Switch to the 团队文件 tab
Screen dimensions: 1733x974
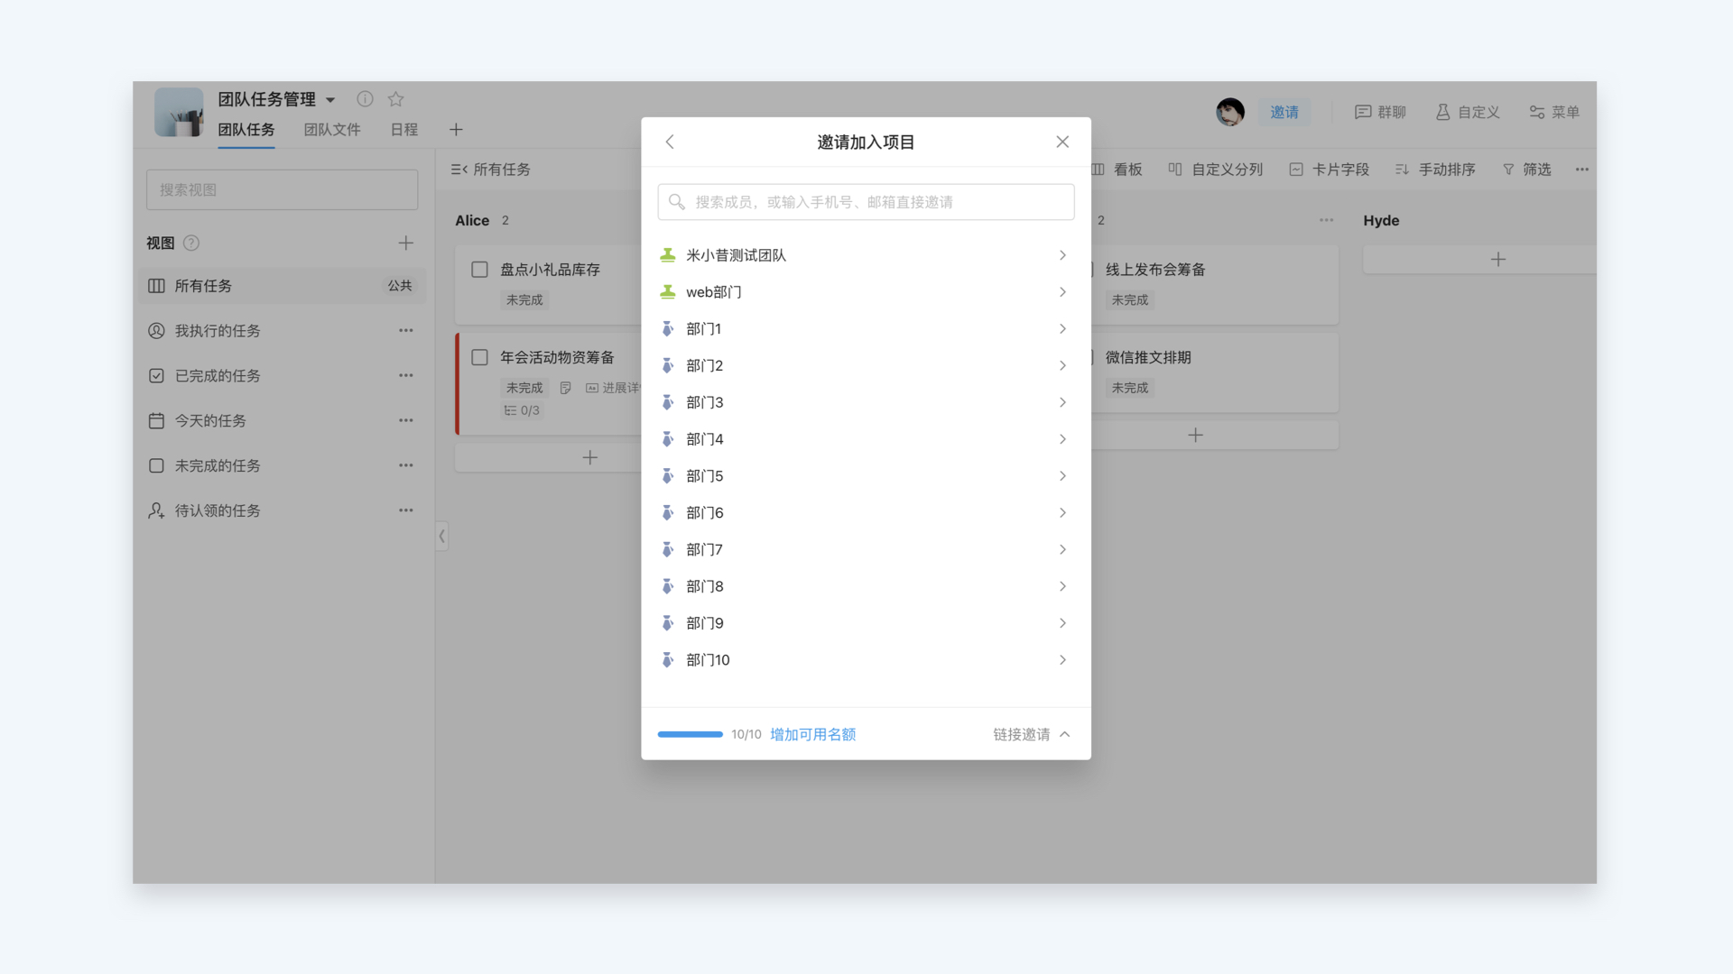[x=332, y=129]
